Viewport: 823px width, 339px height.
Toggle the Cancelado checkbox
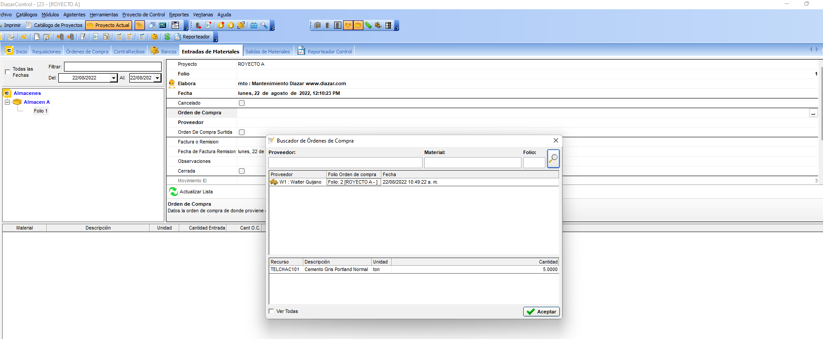242,103
